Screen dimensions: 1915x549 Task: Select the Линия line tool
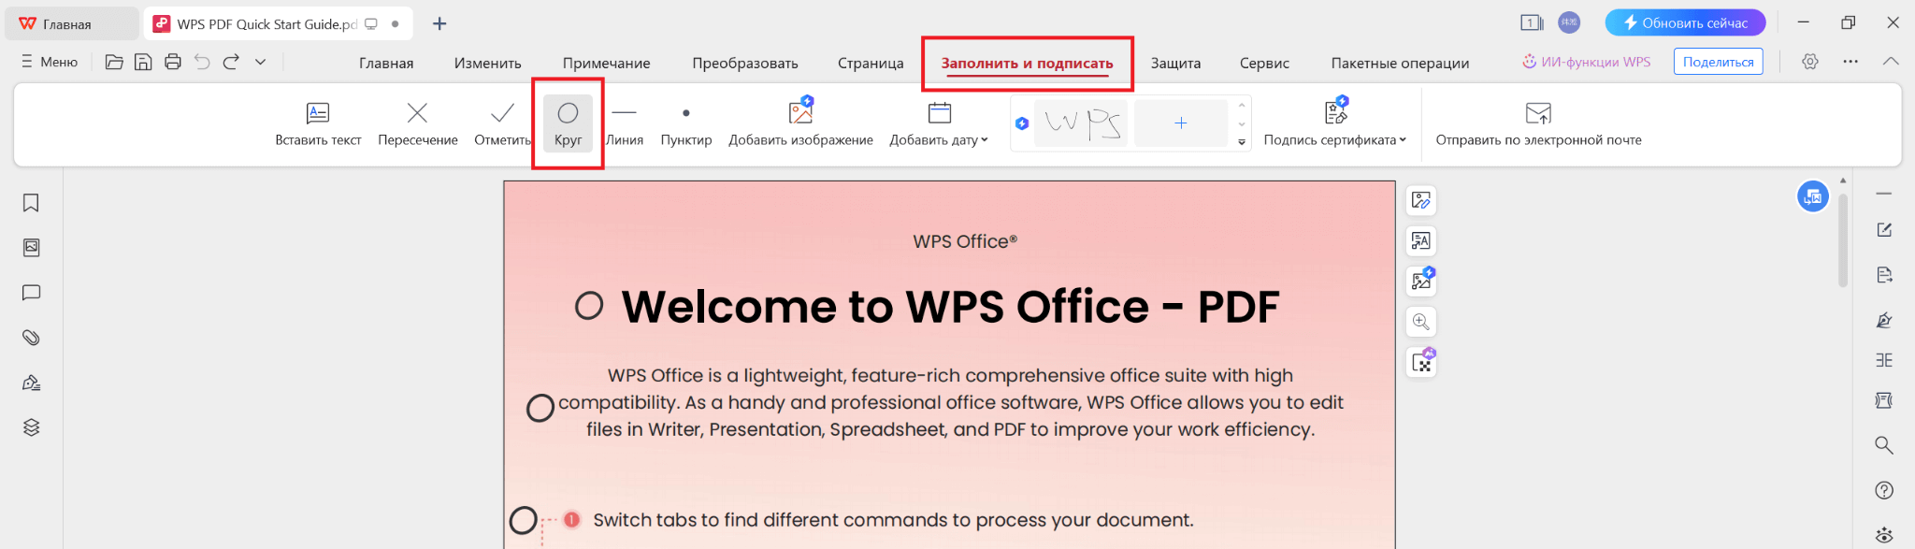click(x=625, y=124)
